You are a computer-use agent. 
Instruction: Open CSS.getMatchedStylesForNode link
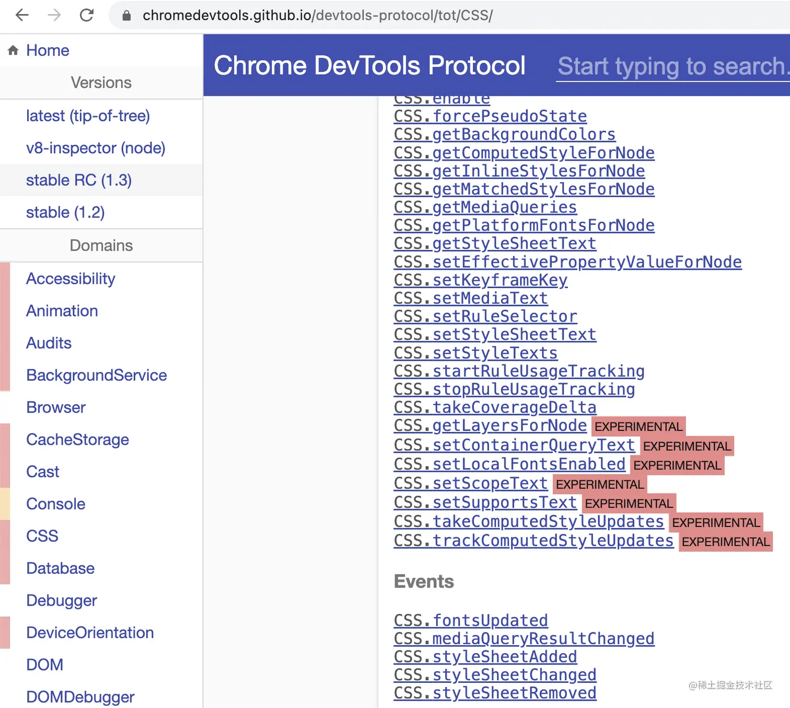524,189
